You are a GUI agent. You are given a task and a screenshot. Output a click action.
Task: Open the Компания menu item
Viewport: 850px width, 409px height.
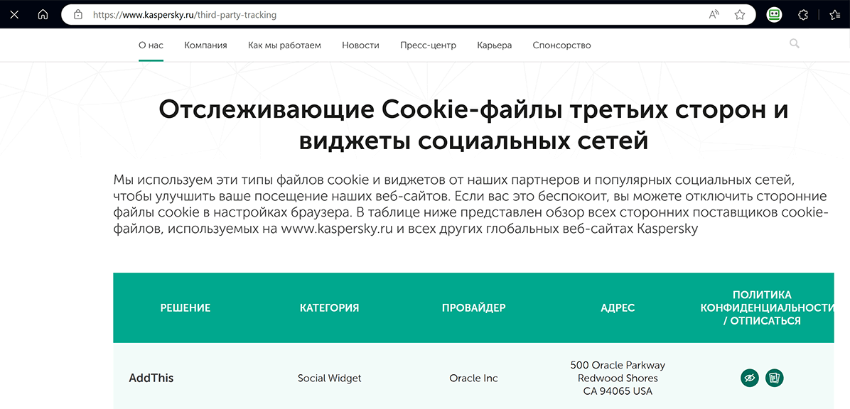205,45
